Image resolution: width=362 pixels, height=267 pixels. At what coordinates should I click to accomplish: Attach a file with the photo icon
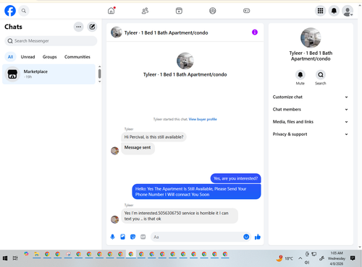(x=122, y=237)
